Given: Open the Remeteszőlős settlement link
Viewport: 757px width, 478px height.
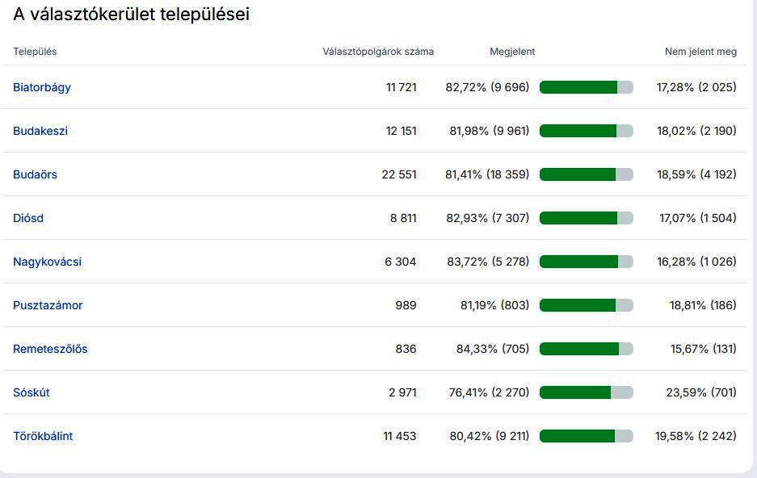Looking at the screenshot, I should pyautogui.click(x=50, y=349).
